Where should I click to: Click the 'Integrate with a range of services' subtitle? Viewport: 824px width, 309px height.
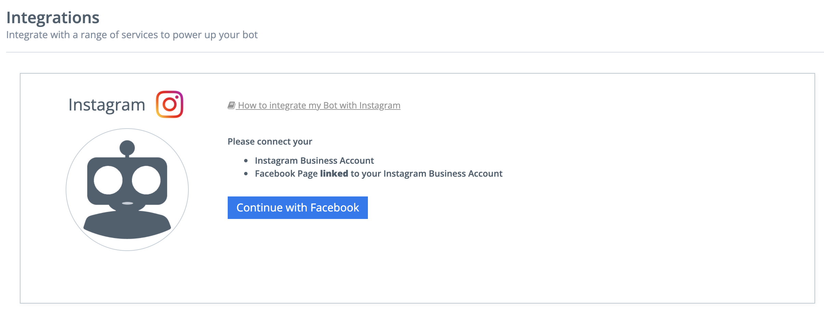point(132,35)
